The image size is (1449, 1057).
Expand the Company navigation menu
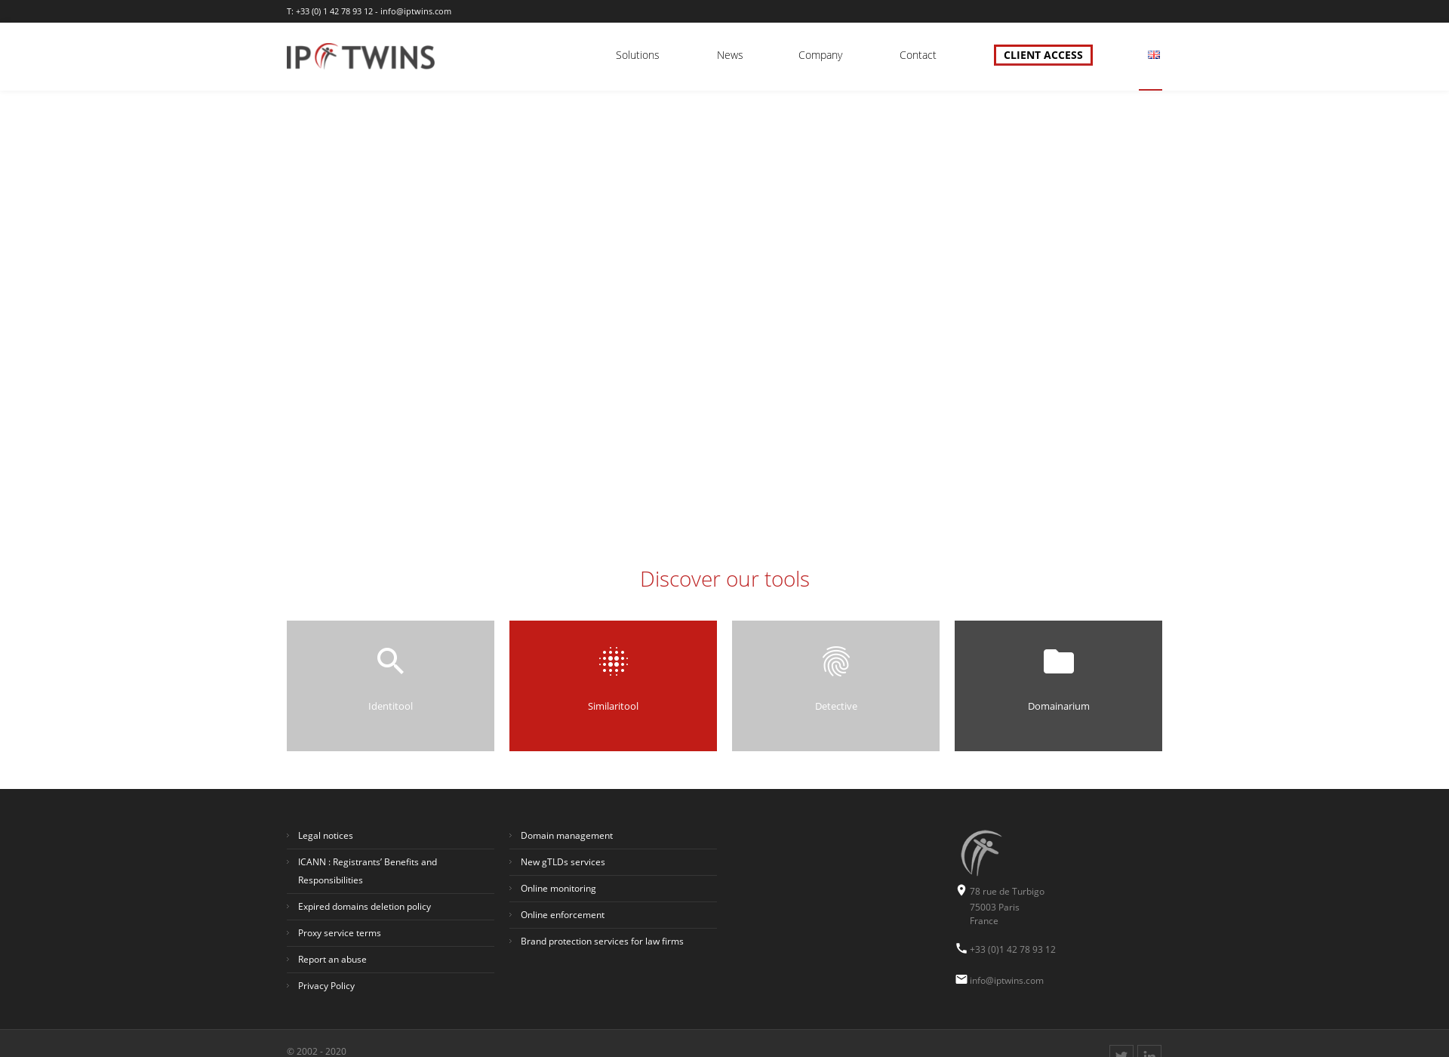click(x=820, y=54)
